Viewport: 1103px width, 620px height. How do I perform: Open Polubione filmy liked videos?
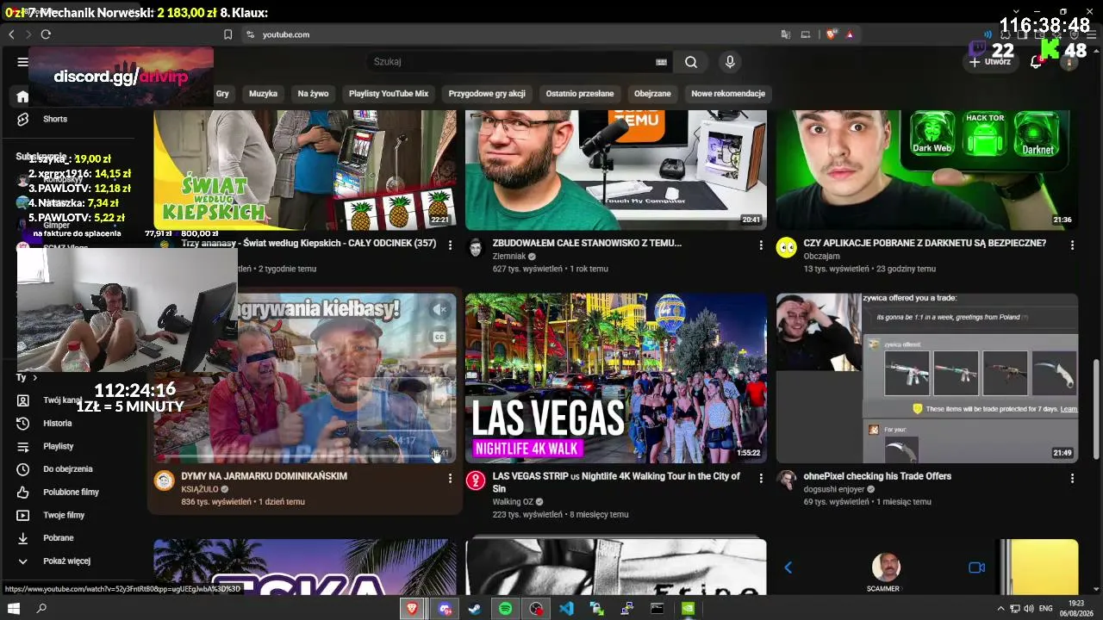(x=71, y=493)
